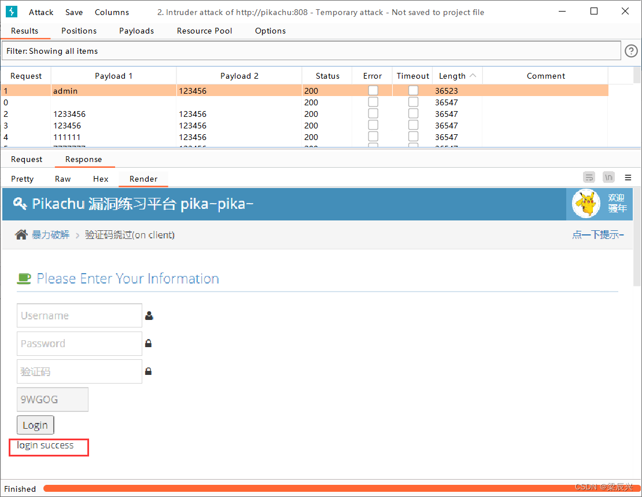Click the filter bar showing all items
Image resolution: width=642 pixels, height=497 pixels.
[311, 51]
